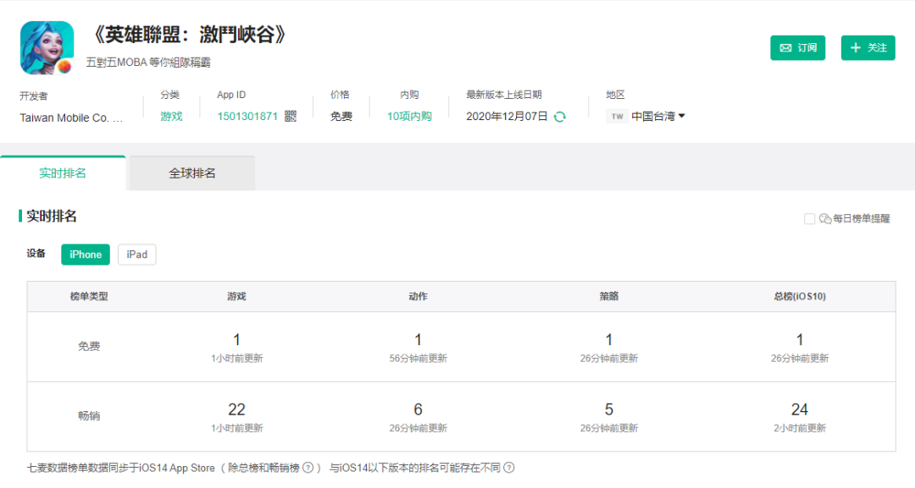Click the 免费 price value
The image size is (915, 488).
tap(341, 117)
